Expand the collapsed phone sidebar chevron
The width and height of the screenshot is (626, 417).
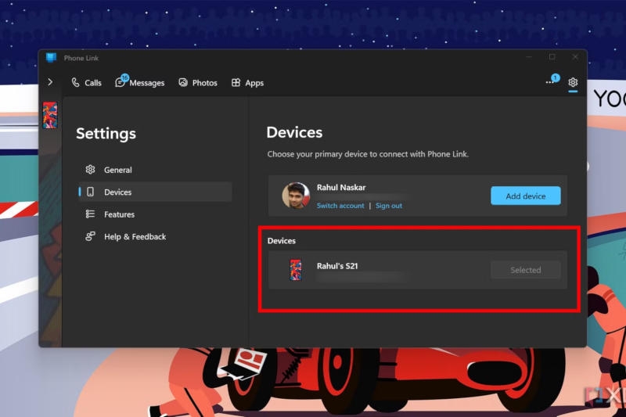coord(50,82)
